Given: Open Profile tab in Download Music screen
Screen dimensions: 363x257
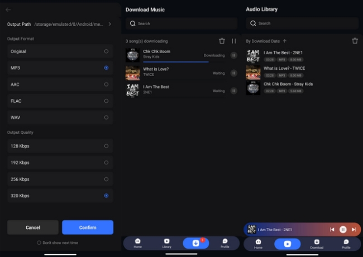Looking at the screenshot, I should (x=225, y=243).
